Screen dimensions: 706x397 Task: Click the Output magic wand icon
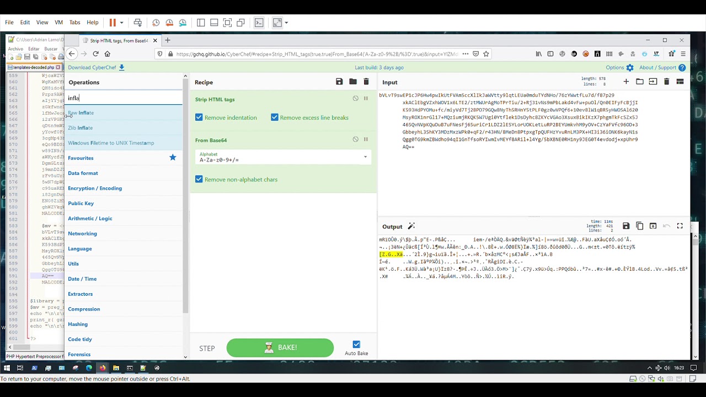411,226
